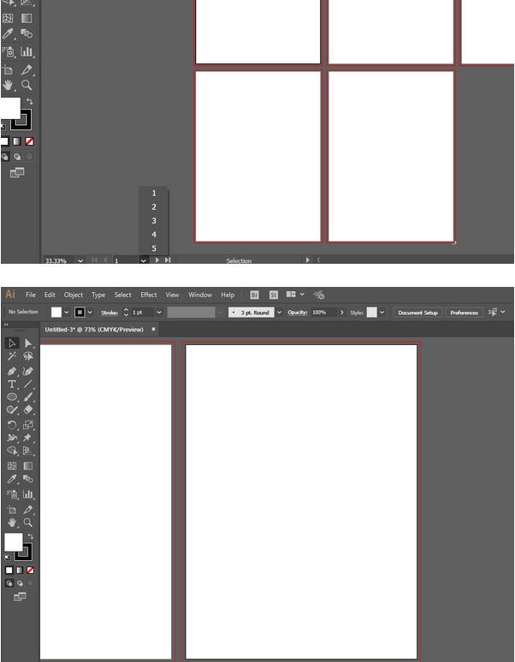
Task: Open the File menu
Action: click(x=31, y=295)
